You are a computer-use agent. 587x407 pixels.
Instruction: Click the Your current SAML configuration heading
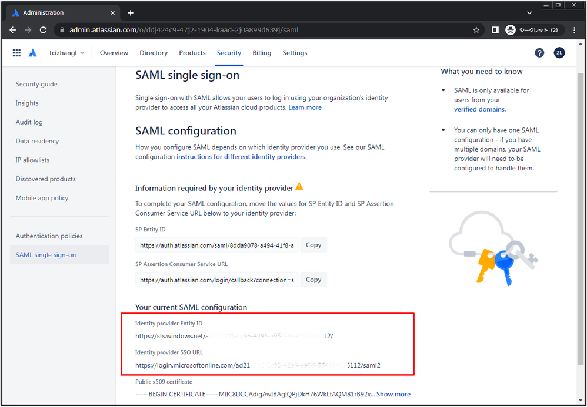(x=191, y=307)
